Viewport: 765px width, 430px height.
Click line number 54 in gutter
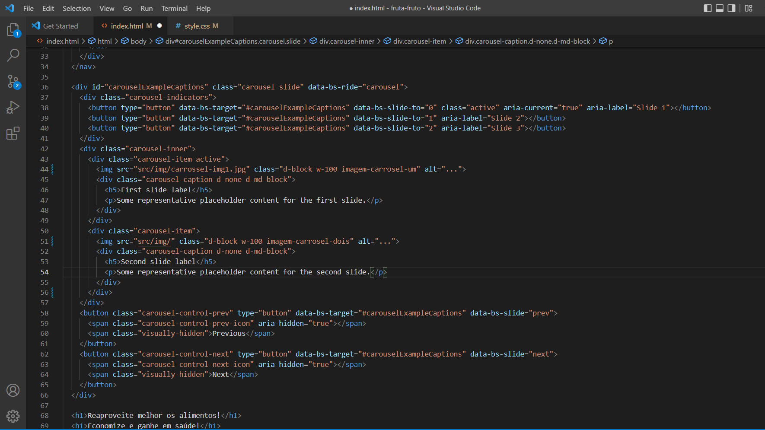(45, 272)
